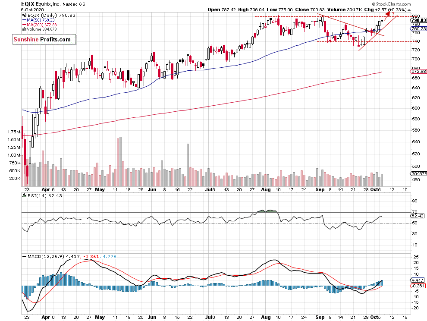427x321 pixels.
Task: Click the Chg +2.57 (+0.33%) value
Action: pos(385,9)
